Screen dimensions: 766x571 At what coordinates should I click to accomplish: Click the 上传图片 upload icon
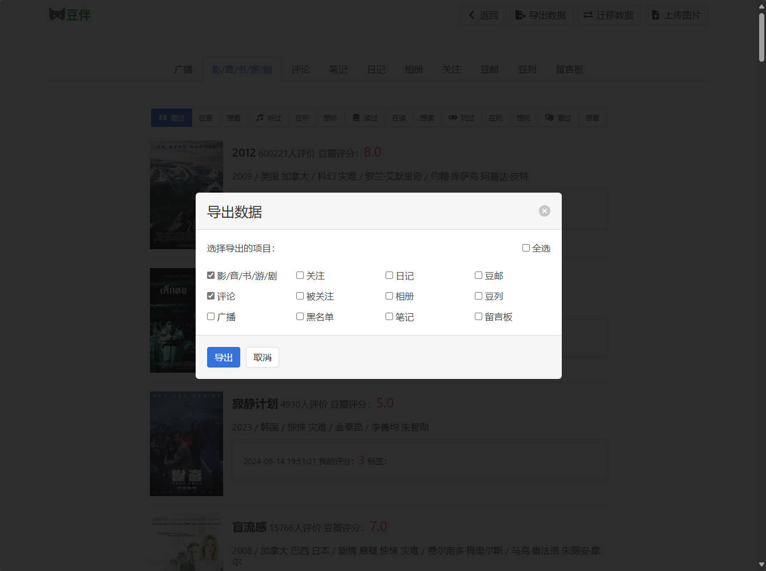click(x=656, y=15)
